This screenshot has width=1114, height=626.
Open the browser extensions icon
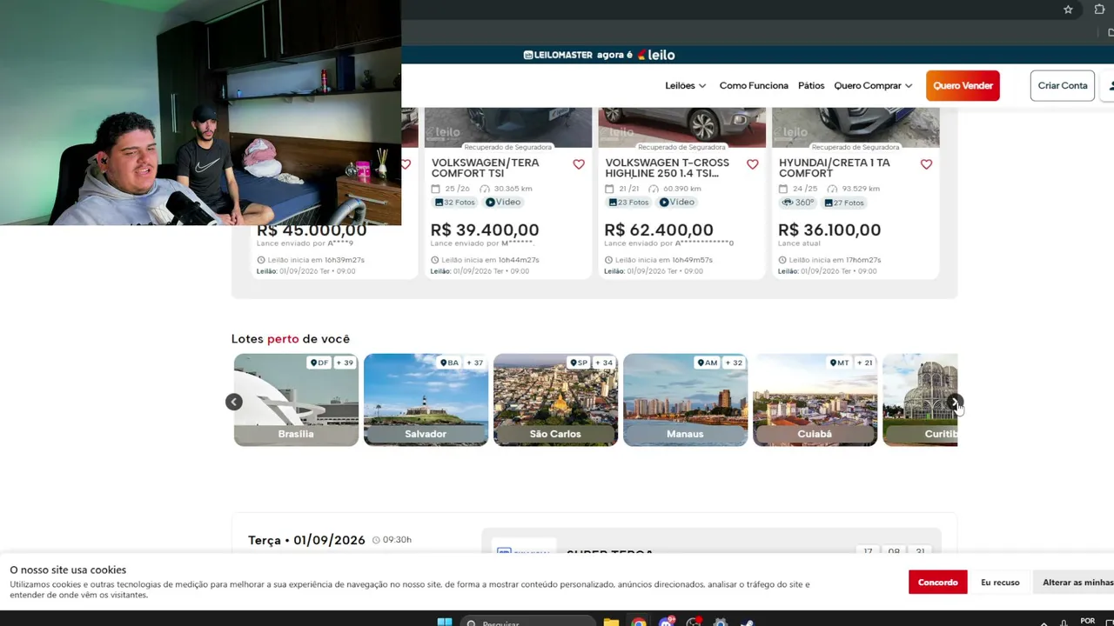[x=1099, y=10]
